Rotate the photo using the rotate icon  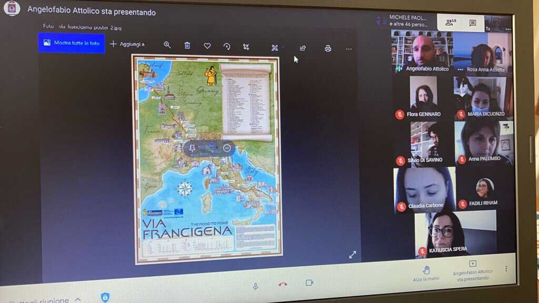[227, 46]
